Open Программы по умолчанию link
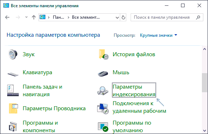Image resolution: width=208 pixels, height=134 pixels. point(132,126)
